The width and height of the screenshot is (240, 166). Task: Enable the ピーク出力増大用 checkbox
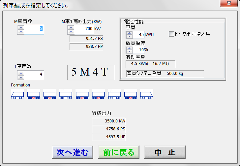pyautogui.click(x=171, y=34)
